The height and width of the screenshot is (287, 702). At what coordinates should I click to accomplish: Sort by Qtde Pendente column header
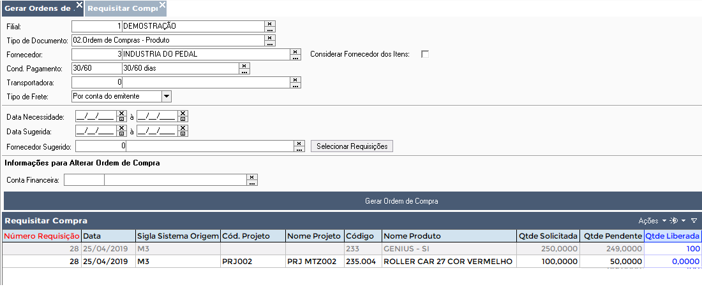611,236
